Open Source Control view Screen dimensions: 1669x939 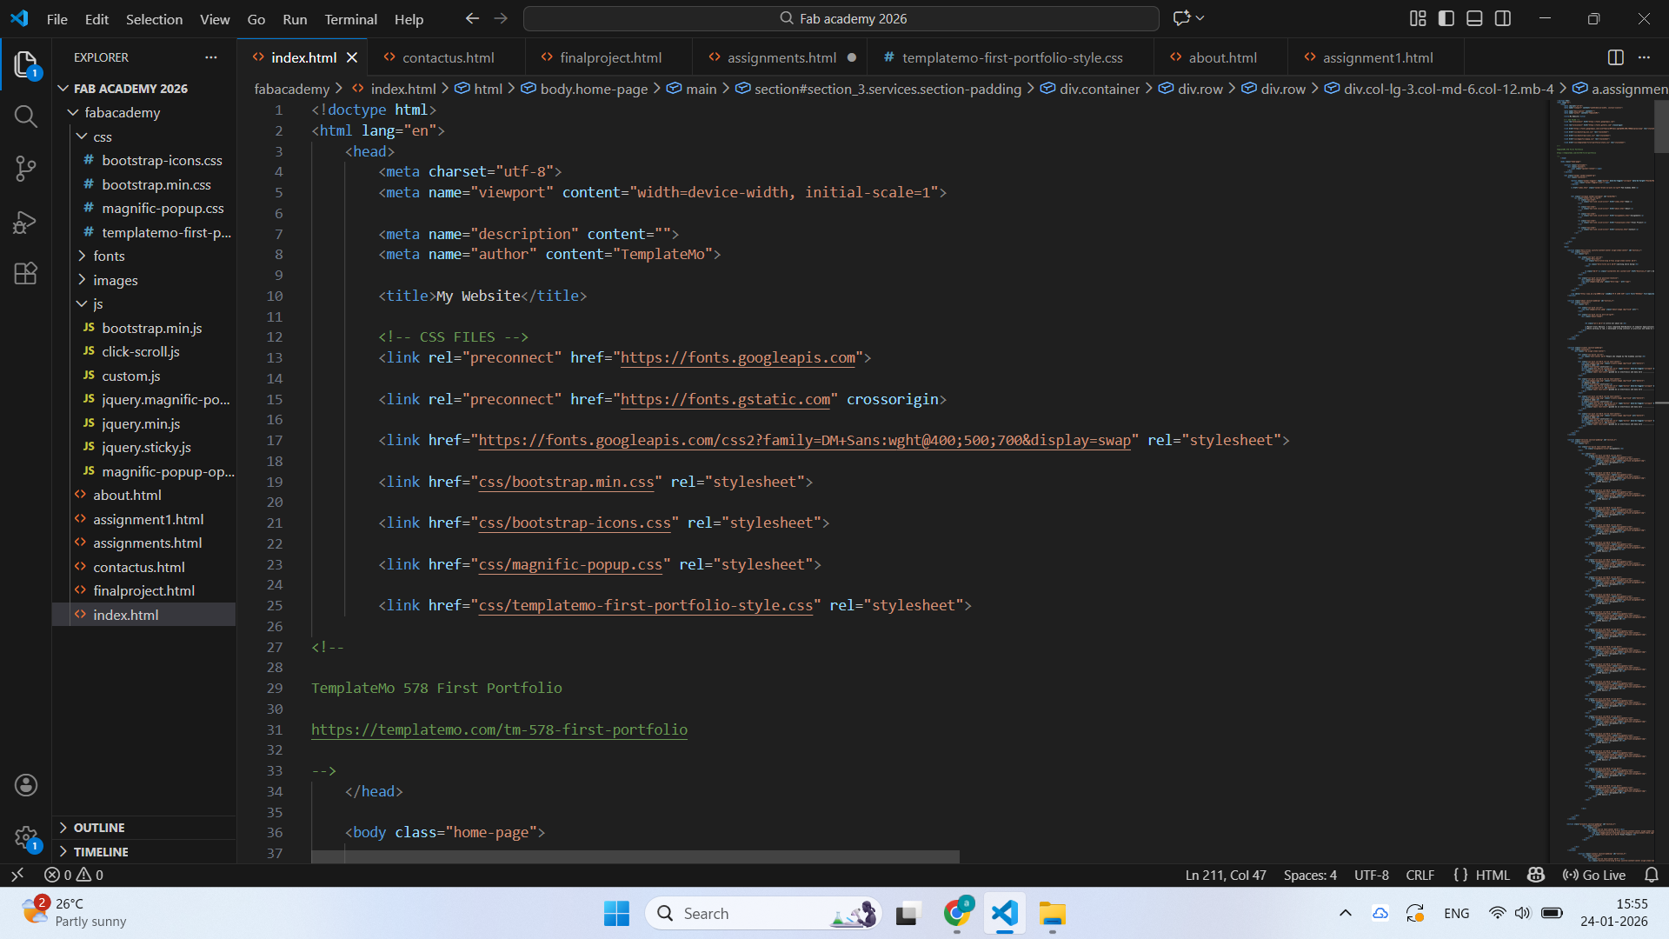click(x=26, y=169)
